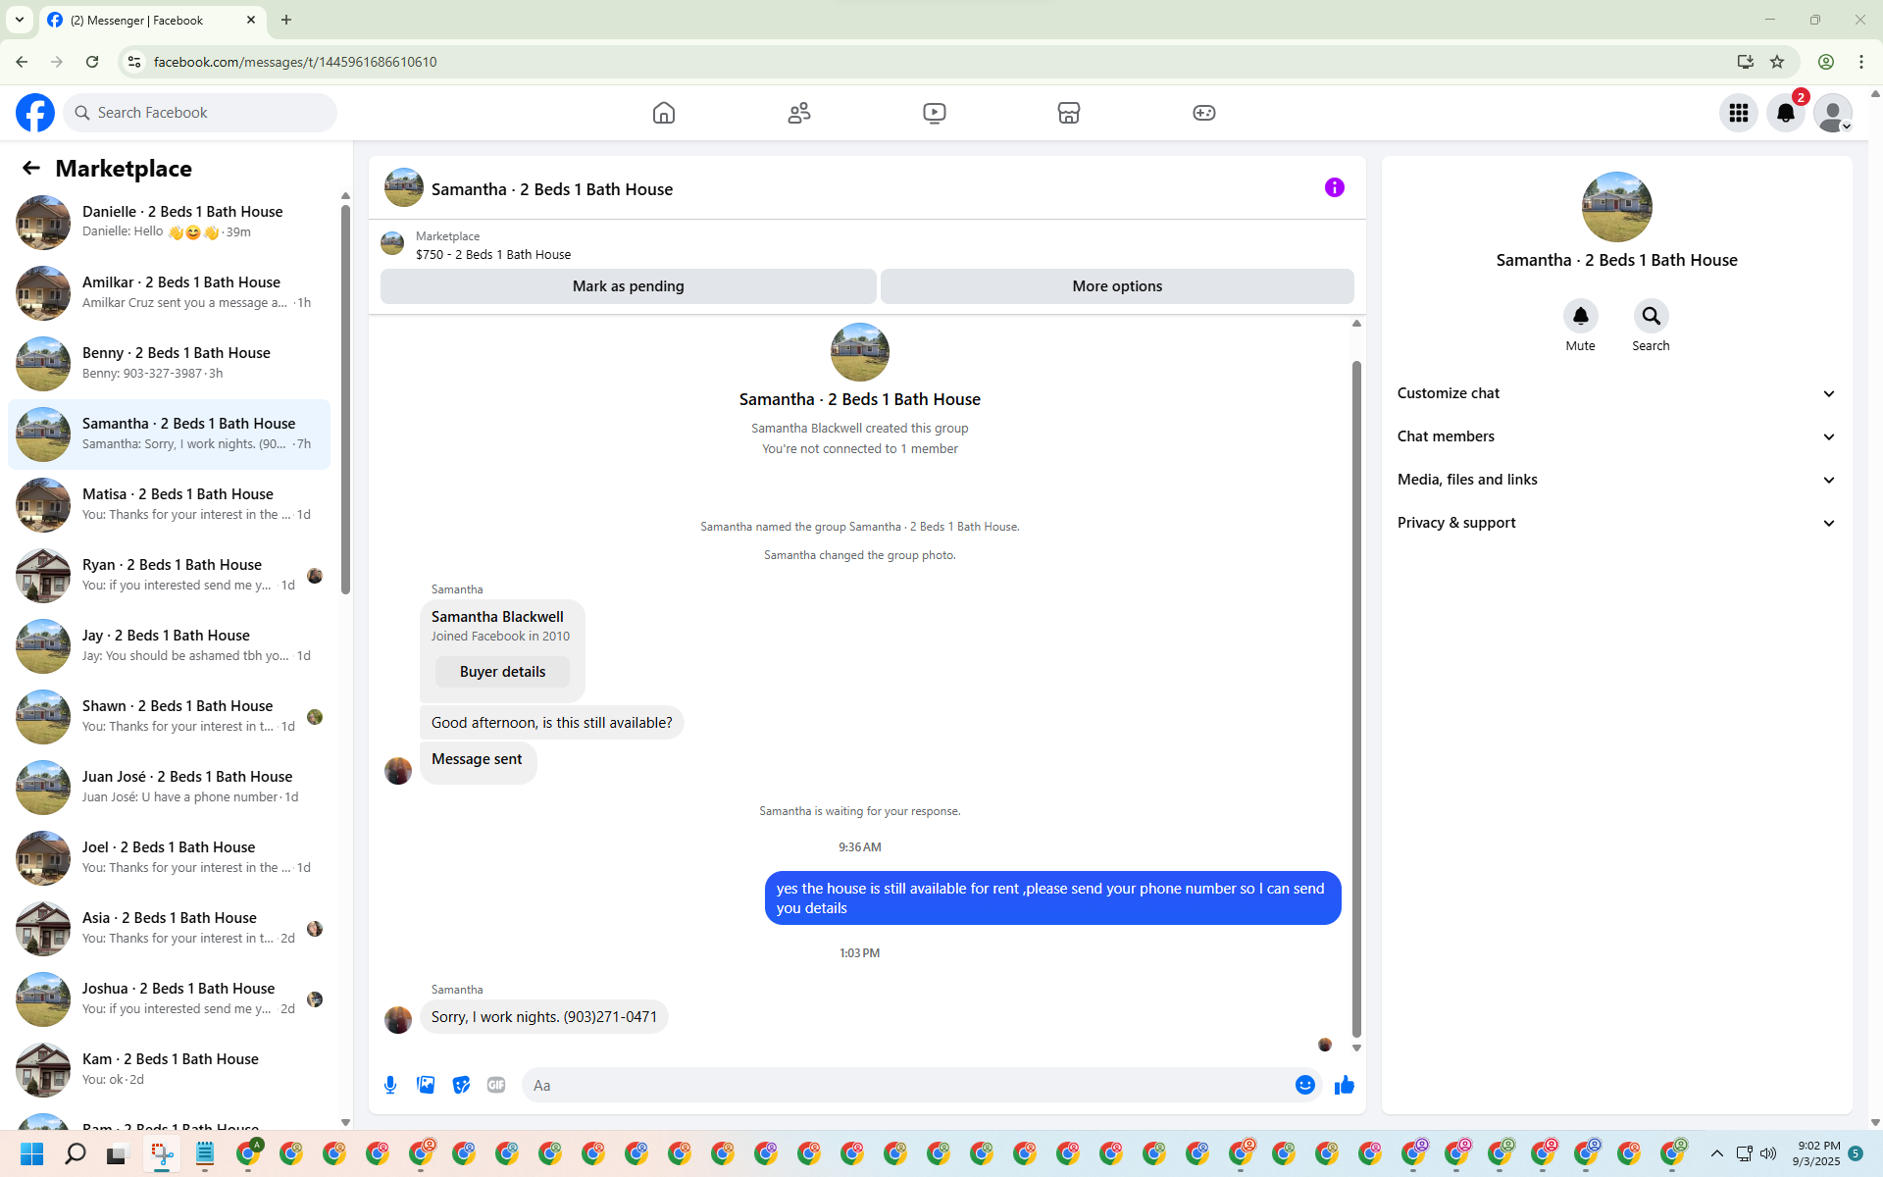Open Benny's conversation in the list
Screen dimensions: 1883x1177
(x=170, y=363)
